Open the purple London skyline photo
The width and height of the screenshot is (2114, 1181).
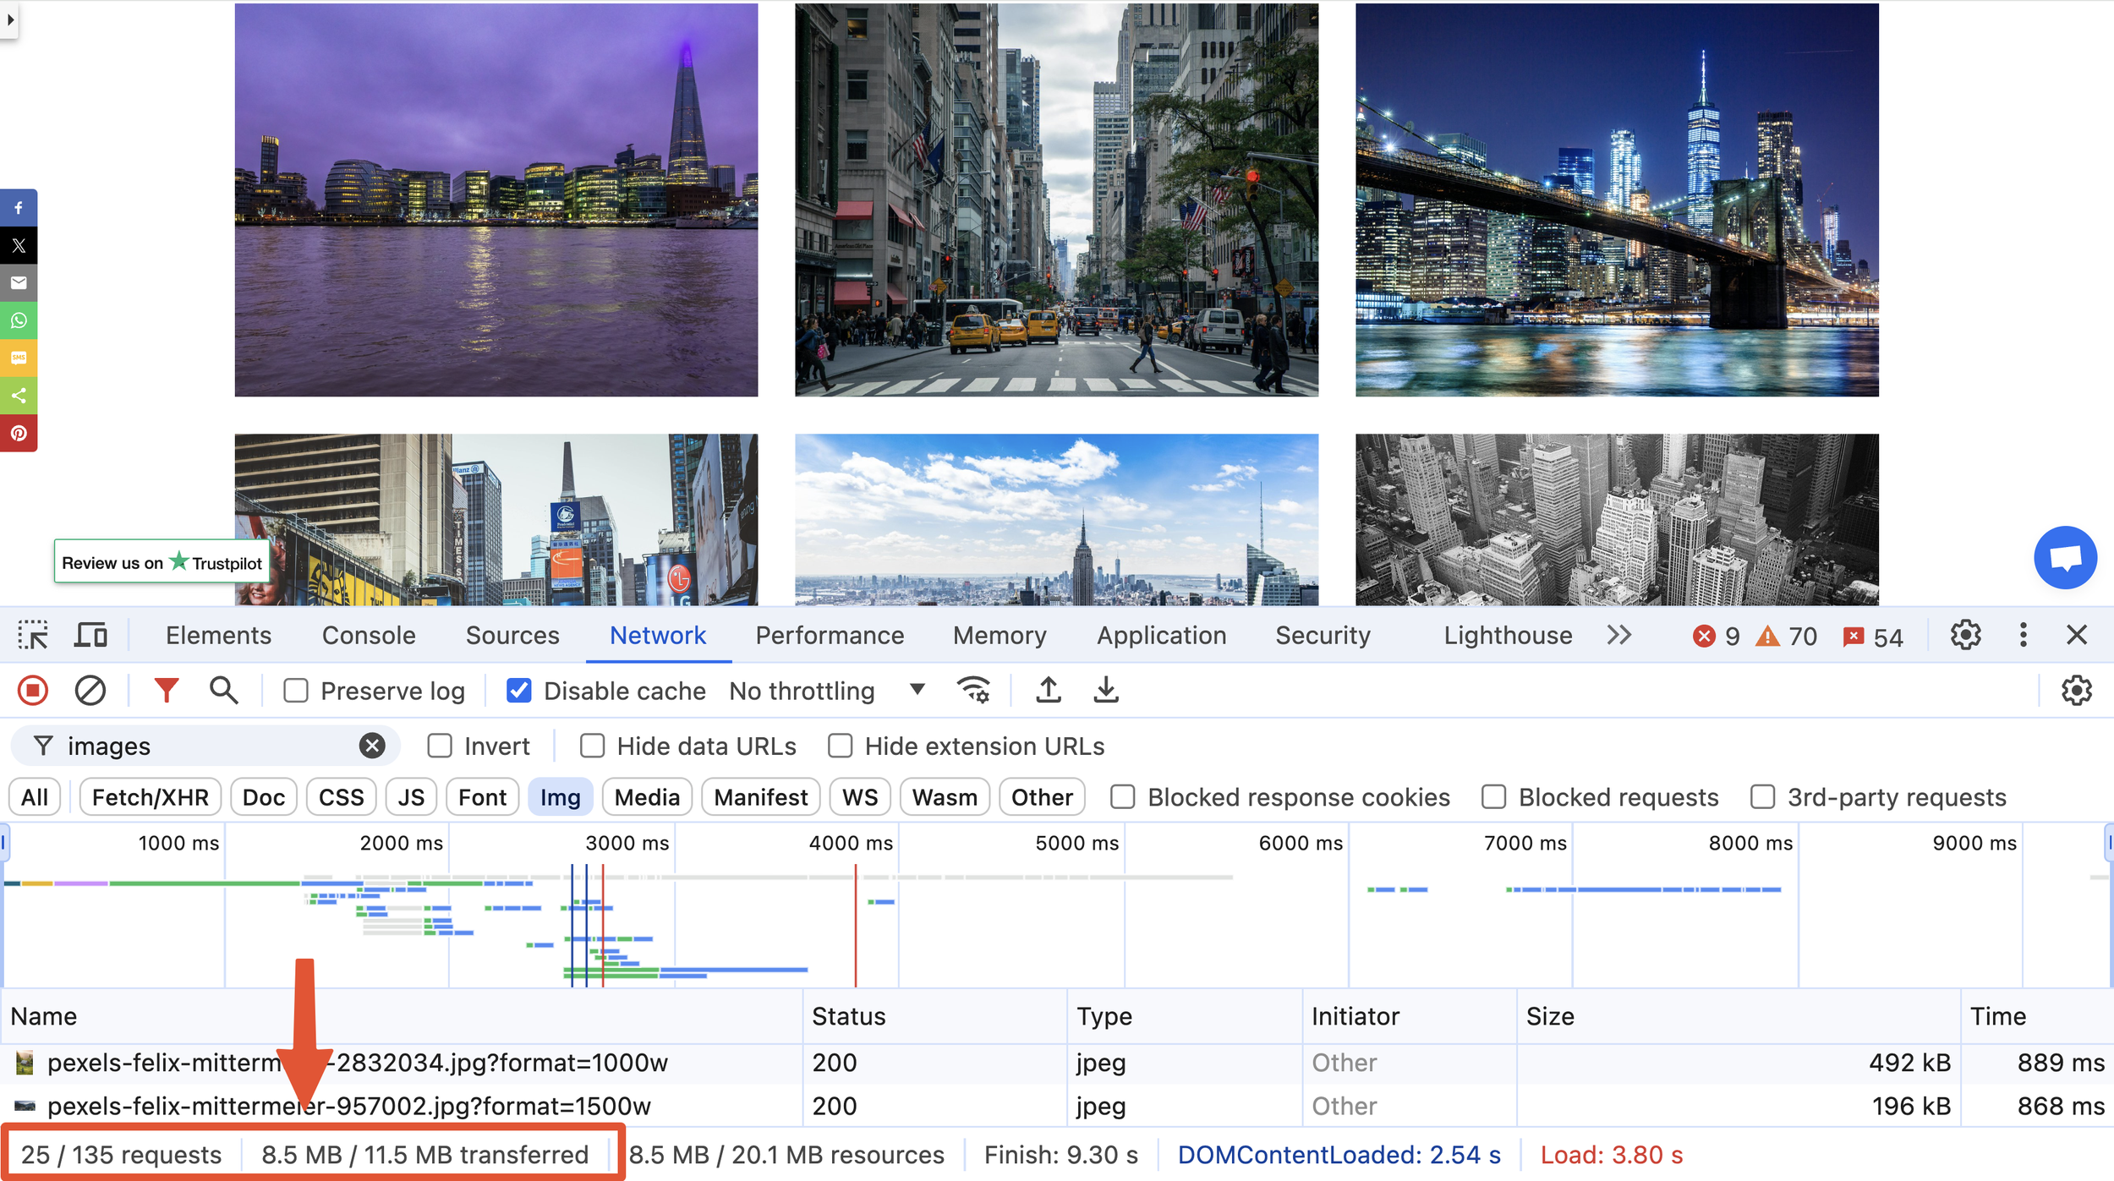(x=496, y=200)
